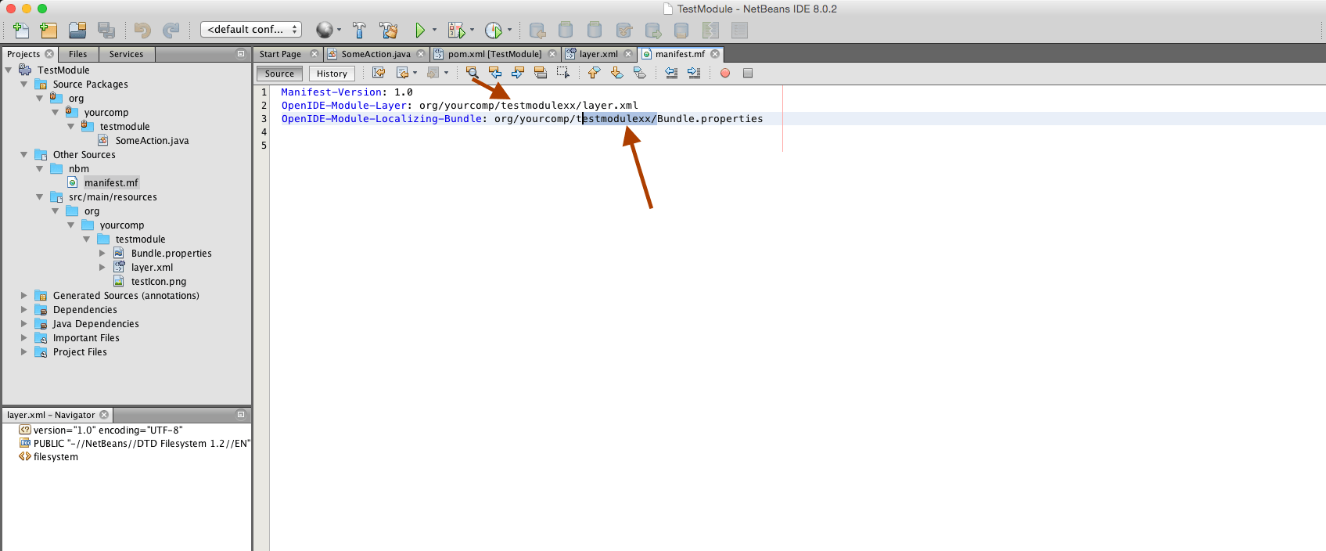Screen dimensions: 1326x551
Task: Toggle rectangular selection mode
Action: point(562,73)
